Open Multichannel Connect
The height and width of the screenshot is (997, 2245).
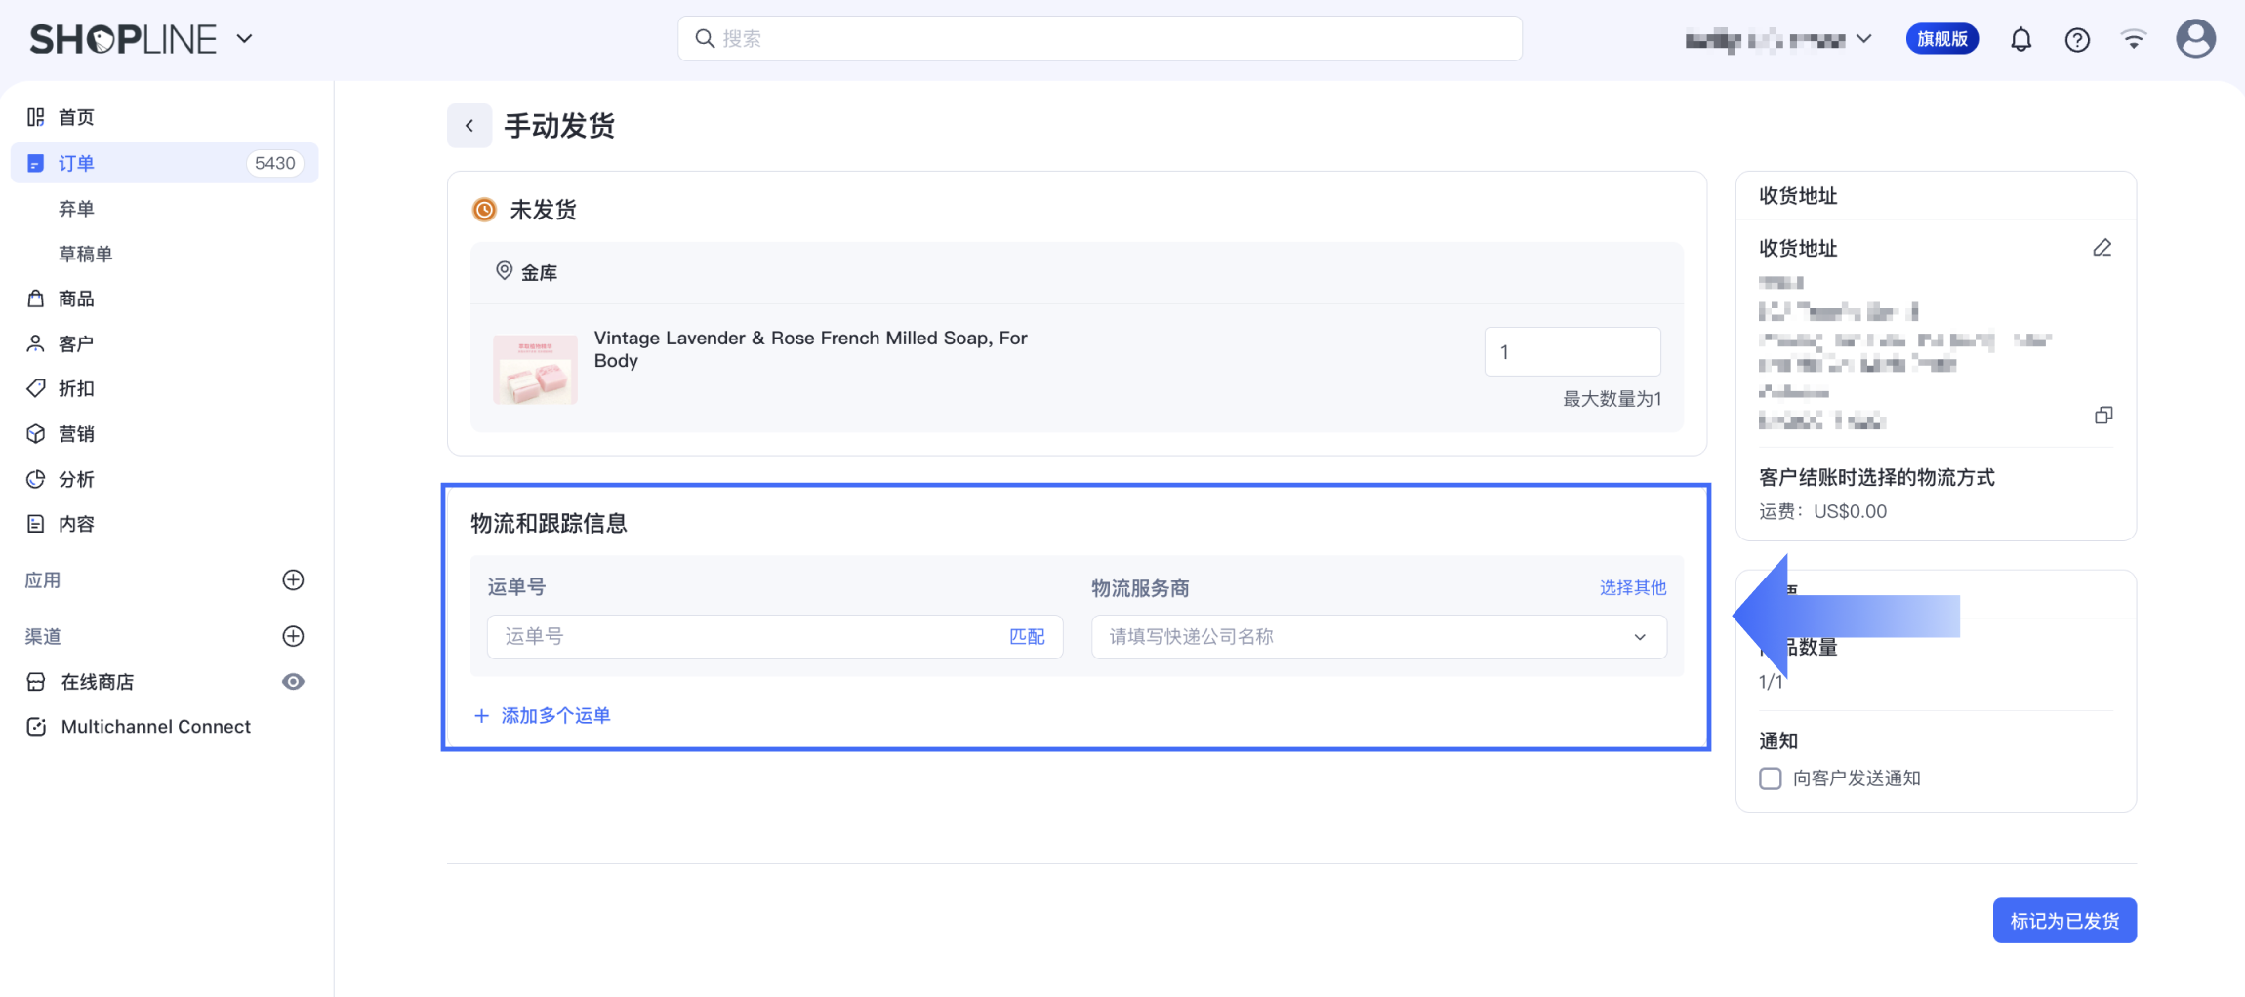[156, 727]
